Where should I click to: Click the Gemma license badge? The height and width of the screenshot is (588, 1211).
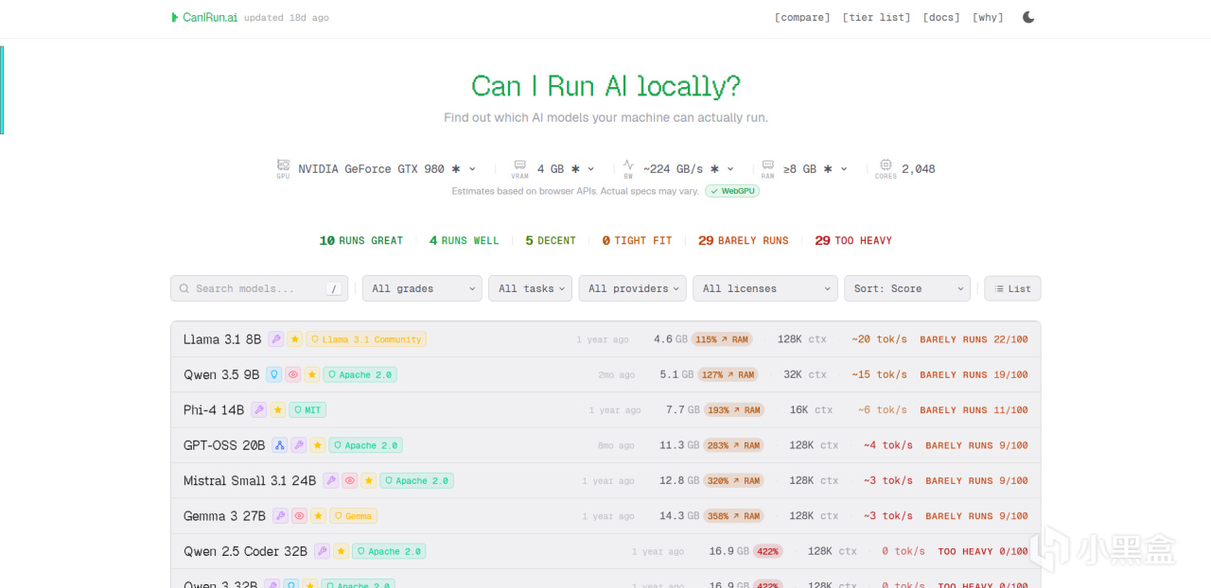click(x=354, y=515)
